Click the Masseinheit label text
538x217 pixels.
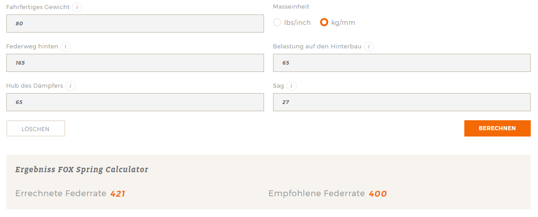291,7
